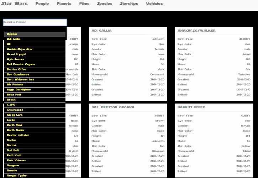Select Adi Gallia in the dropdown
Image resolution: width=258 pixels, height=178 pixels.
(x=35, y=39)
